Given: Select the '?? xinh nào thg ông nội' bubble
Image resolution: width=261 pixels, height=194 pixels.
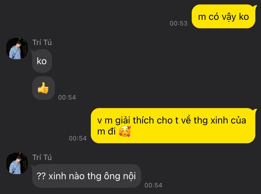Looking at the screenshot, I should click(x=87, y=176).
